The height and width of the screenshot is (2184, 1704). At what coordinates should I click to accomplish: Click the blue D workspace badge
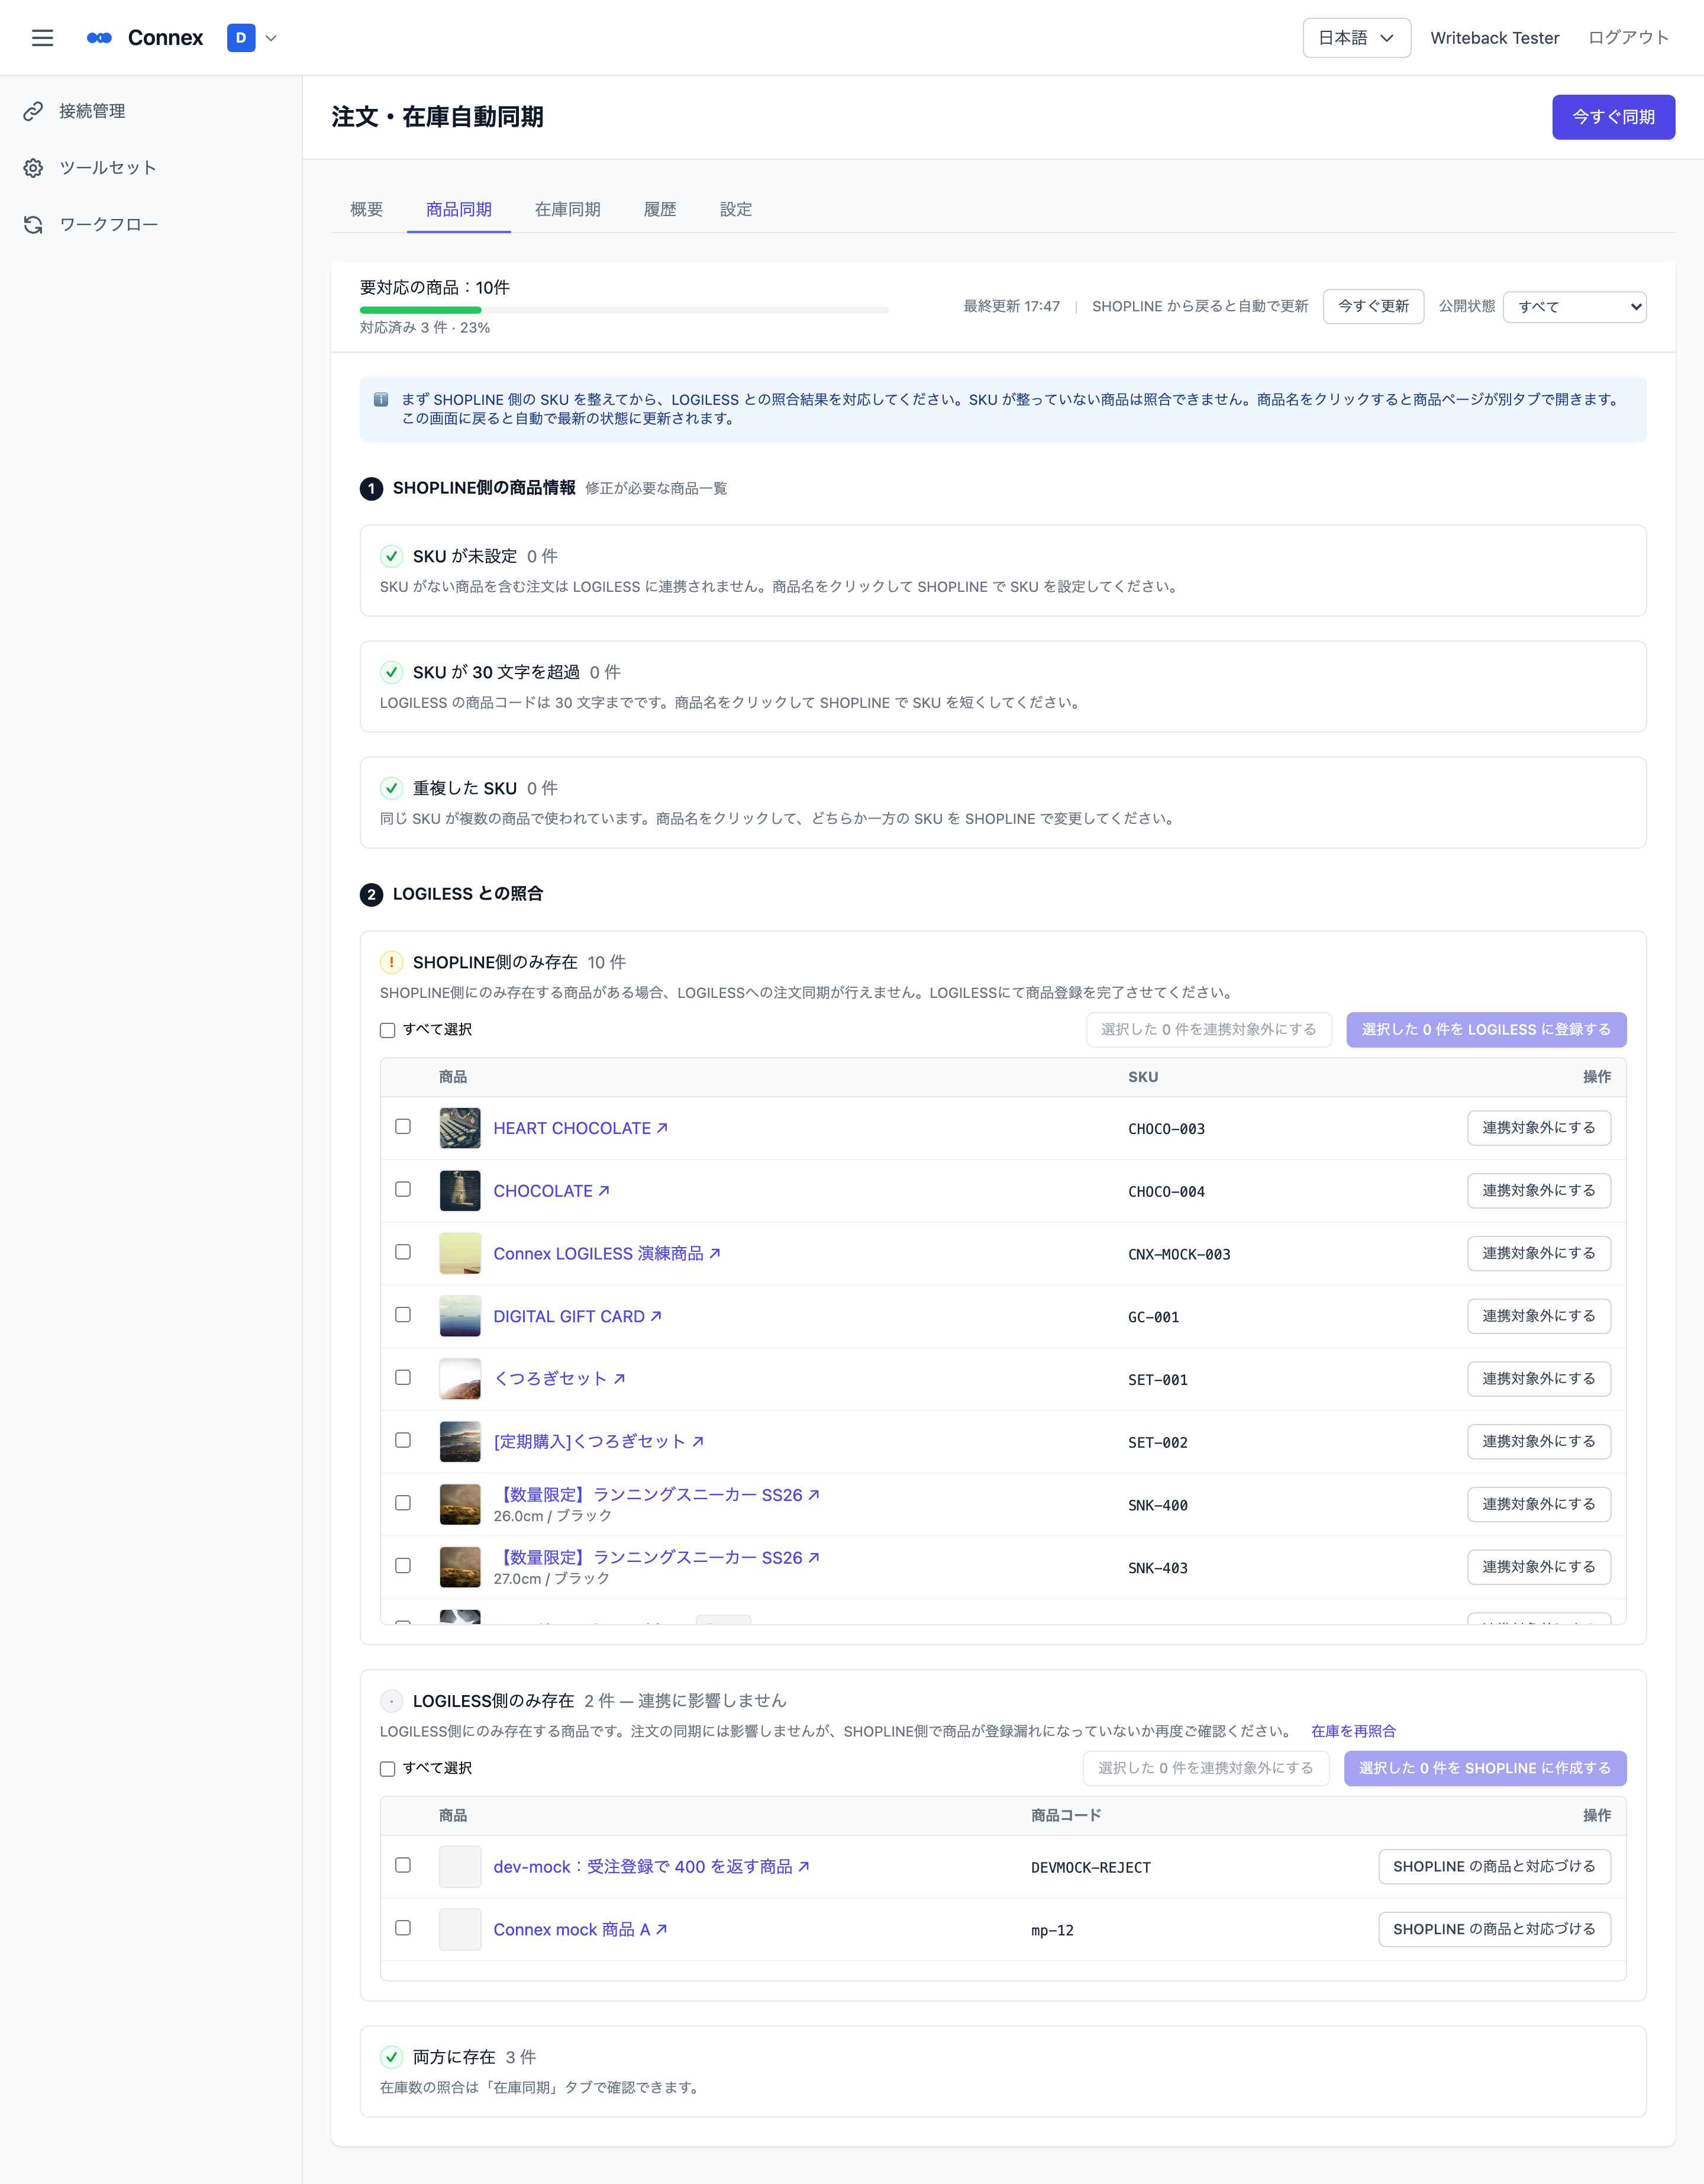[241, 38]
